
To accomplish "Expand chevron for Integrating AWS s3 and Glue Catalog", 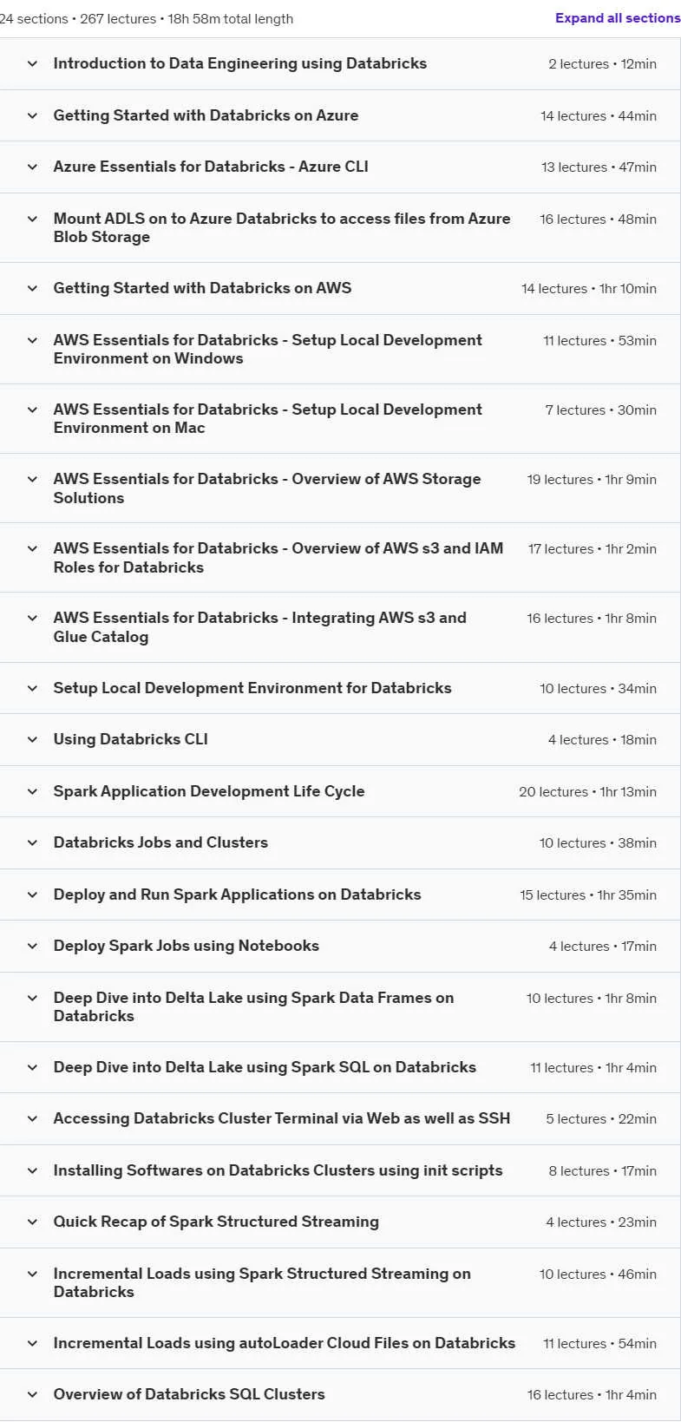I will (x=32, y=618).
